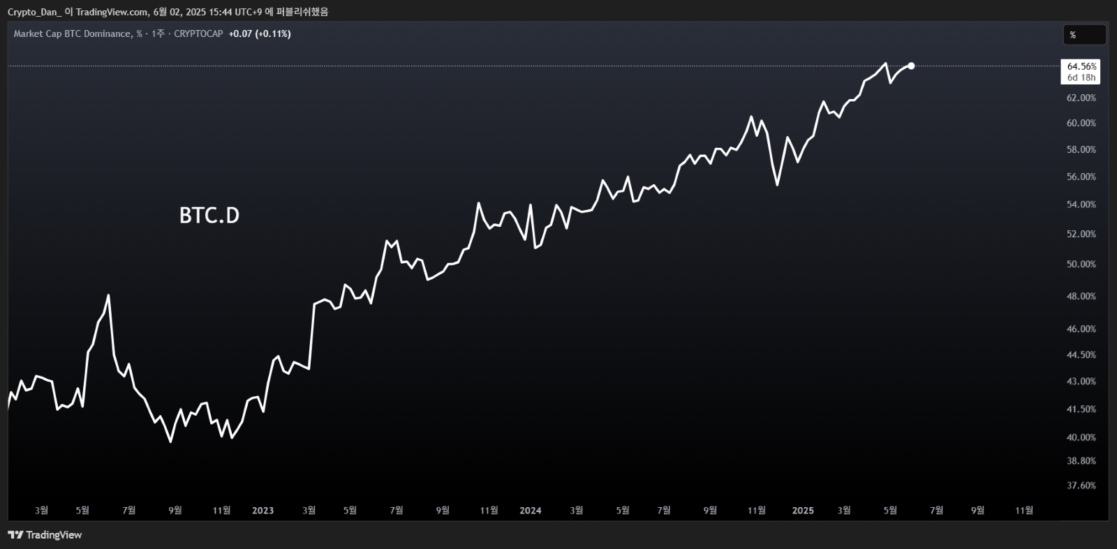Open the Crypto_Dan_ publisher name in header

[x=34, y=12]
